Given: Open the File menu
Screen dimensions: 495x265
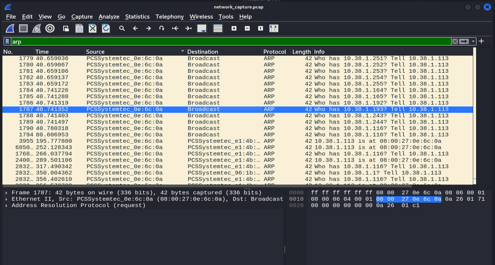Looking at the screenshot, I should 11,16.
